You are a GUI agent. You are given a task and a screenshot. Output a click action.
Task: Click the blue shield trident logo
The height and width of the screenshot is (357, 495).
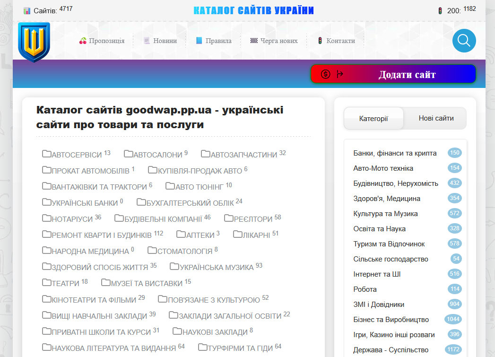34,42
